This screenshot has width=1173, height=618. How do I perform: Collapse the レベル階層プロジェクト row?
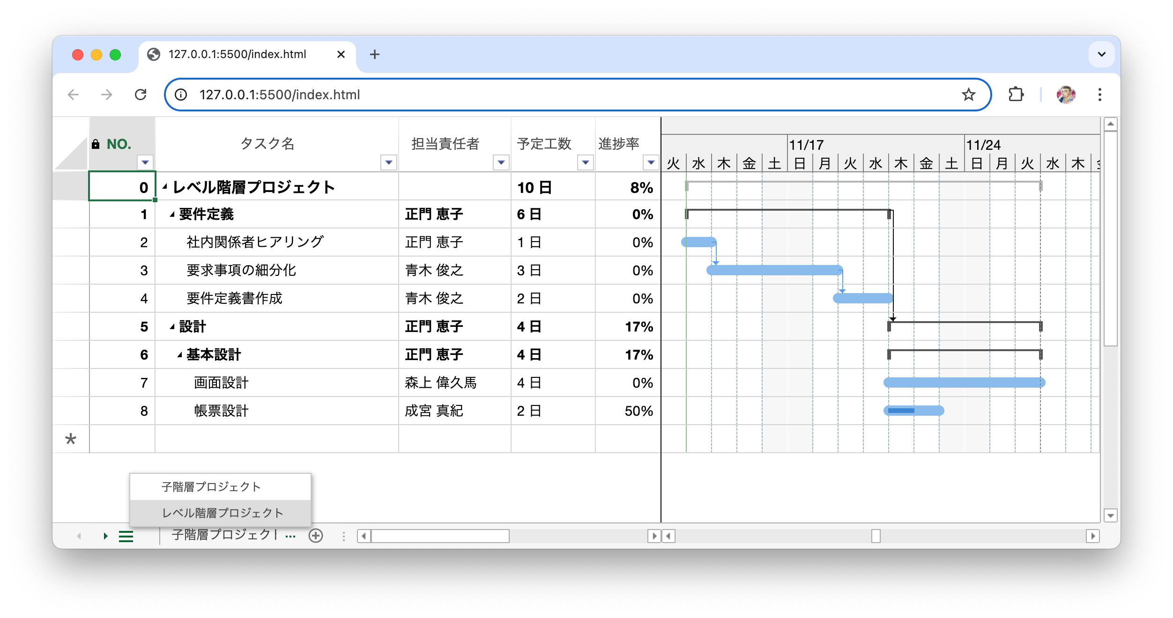165,187
